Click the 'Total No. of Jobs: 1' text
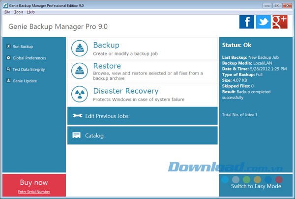 pyautogui.click(x=240, y=115)
